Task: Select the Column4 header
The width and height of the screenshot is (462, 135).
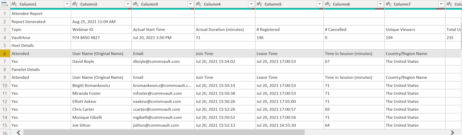Action: pyautogui.click(x=225, y=4)
